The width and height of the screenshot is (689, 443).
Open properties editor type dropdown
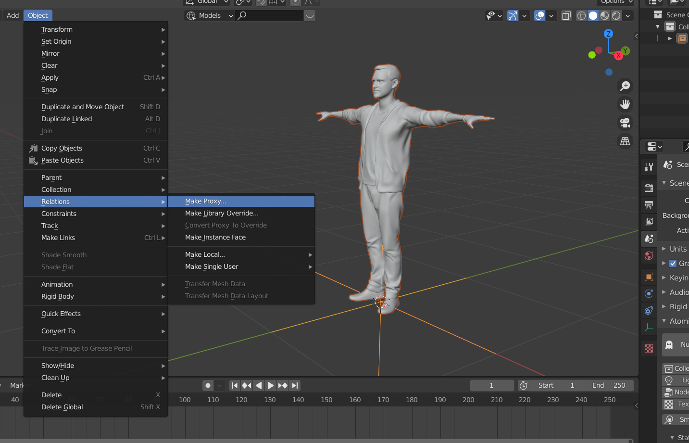654,146
